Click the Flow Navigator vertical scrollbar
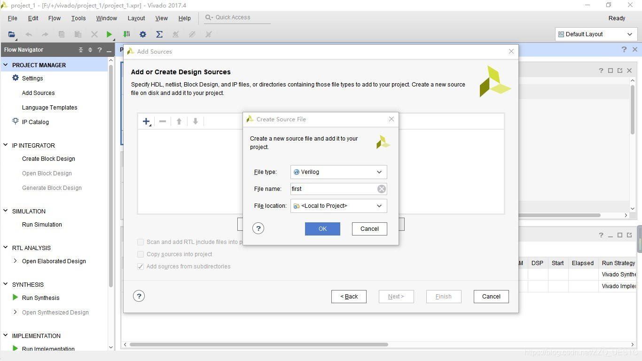Viewport: 642px width, 361px height. point(111,176)
